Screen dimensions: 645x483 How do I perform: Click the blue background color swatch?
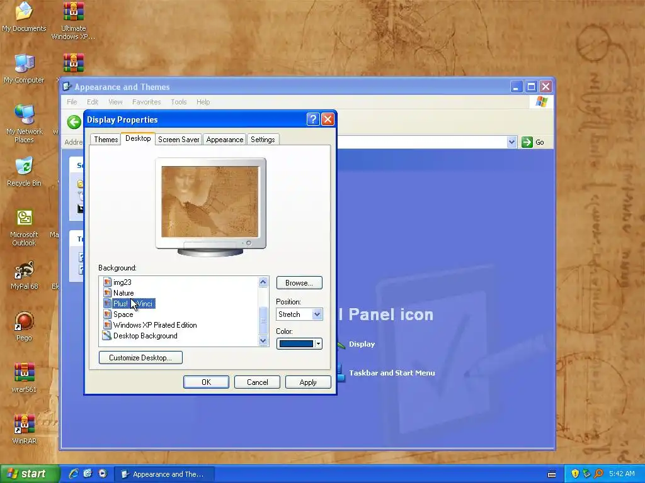296,344
